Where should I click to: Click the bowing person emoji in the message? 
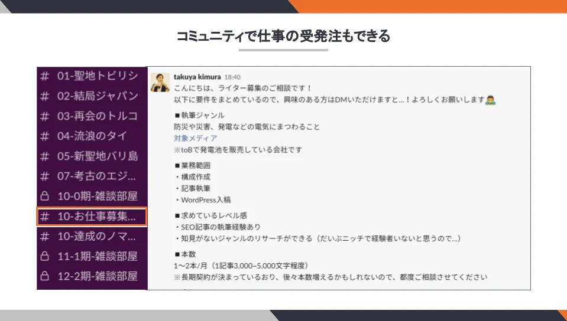[490, 100]
